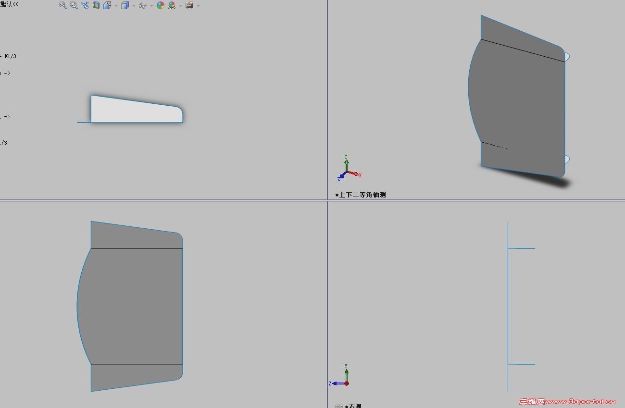The image size is (625, 408).
Task: Expand the Apply Scene dropdown arrow
Action: pos(180,6)
